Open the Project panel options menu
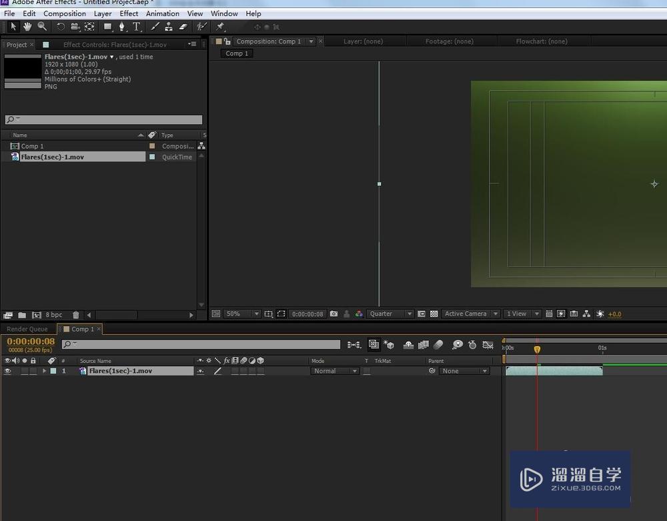The width and height of the screenshot is (667, 521). click(192, 44)
